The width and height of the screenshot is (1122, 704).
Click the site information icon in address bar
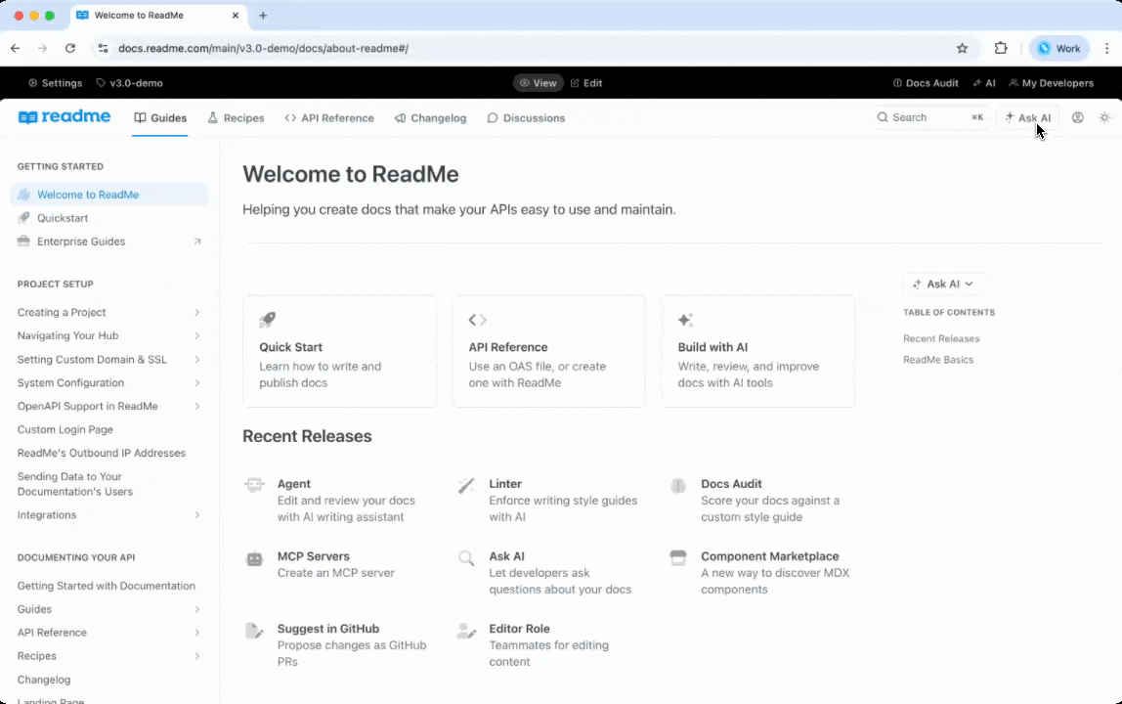pyautogui.click(x=103, y=48)
